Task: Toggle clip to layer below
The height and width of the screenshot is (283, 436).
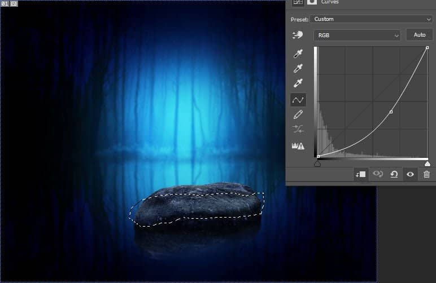Action: coord(360,174)
